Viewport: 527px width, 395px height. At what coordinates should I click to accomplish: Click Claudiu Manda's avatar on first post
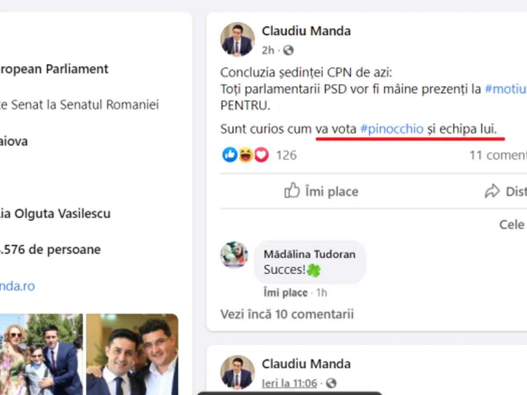point(237,39)
